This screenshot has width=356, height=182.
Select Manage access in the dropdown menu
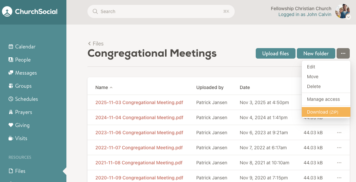point(323,99)
